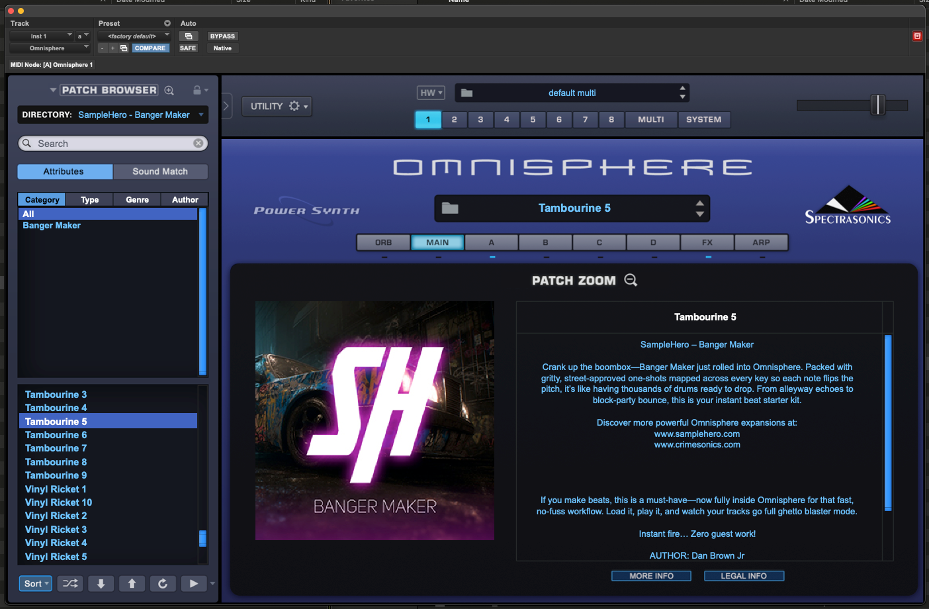Select the Type attribute column
Viewport: 929px width, 609px height.
pos(90,199)
